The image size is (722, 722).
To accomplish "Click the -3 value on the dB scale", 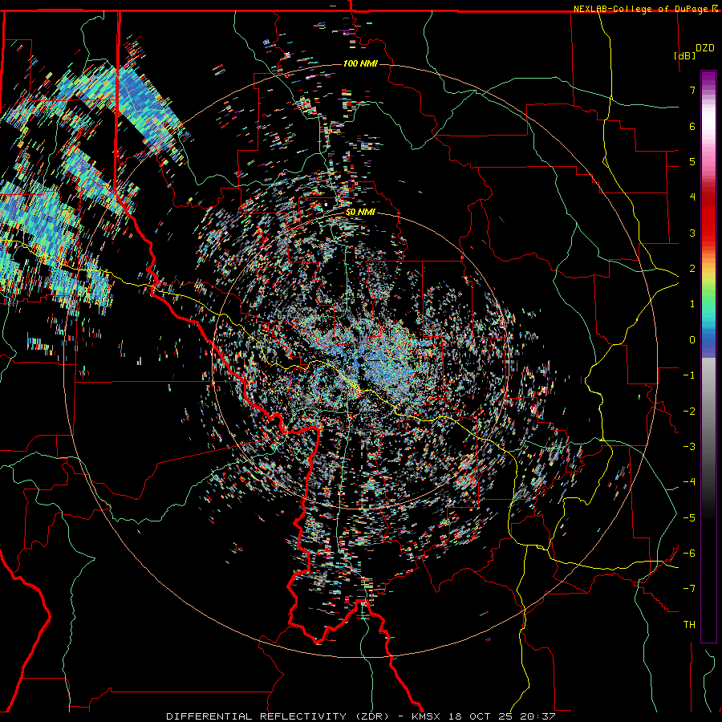I will point(689,447).
